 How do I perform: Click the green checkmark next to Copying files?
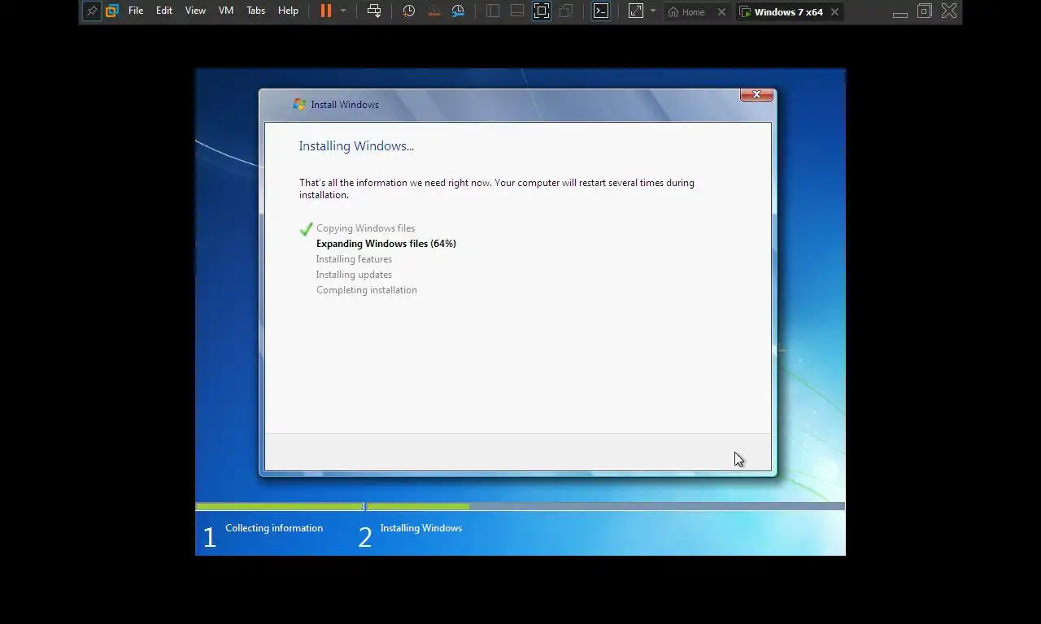tap(306, 229)
